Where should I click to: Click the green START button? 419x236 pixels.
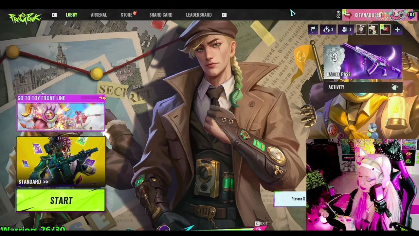point(61,201)
